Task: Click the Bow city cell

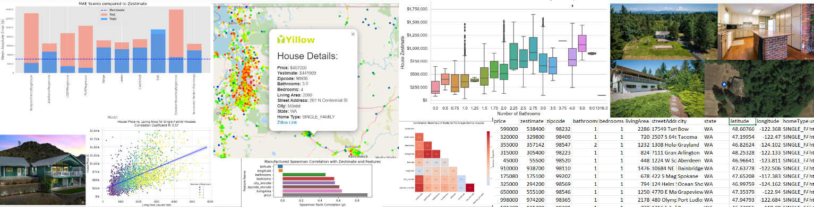Action: pos(689,129)
